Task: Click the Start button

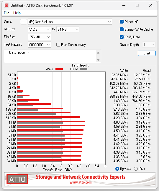Action: pyautogui.click(x=147, y=53)
